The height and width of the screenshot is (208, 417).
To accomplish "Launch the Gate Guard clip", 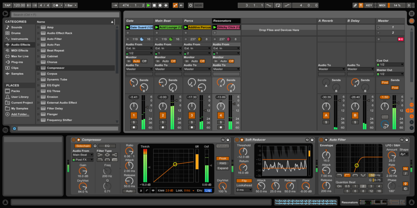I will (x=127, y=27).
